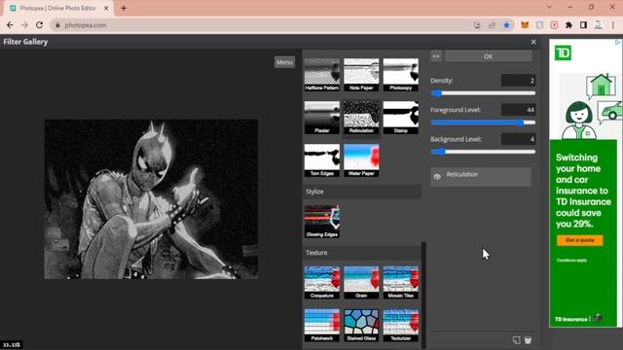This screenshot has width=623, height=350.
Task: Select the Stained Glass texture filter
Action: 361,326
